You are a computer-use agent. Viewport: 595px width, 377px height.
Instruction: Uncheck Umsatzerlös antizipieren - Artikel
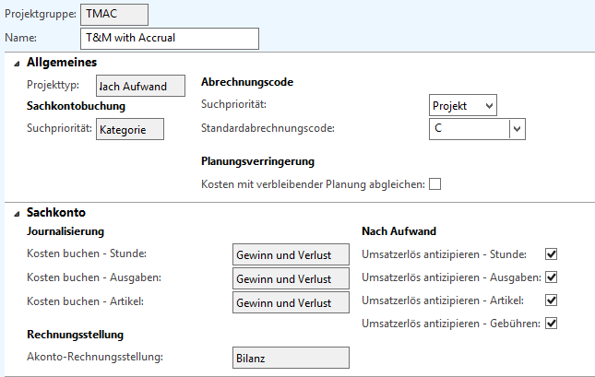pos(552,300)
